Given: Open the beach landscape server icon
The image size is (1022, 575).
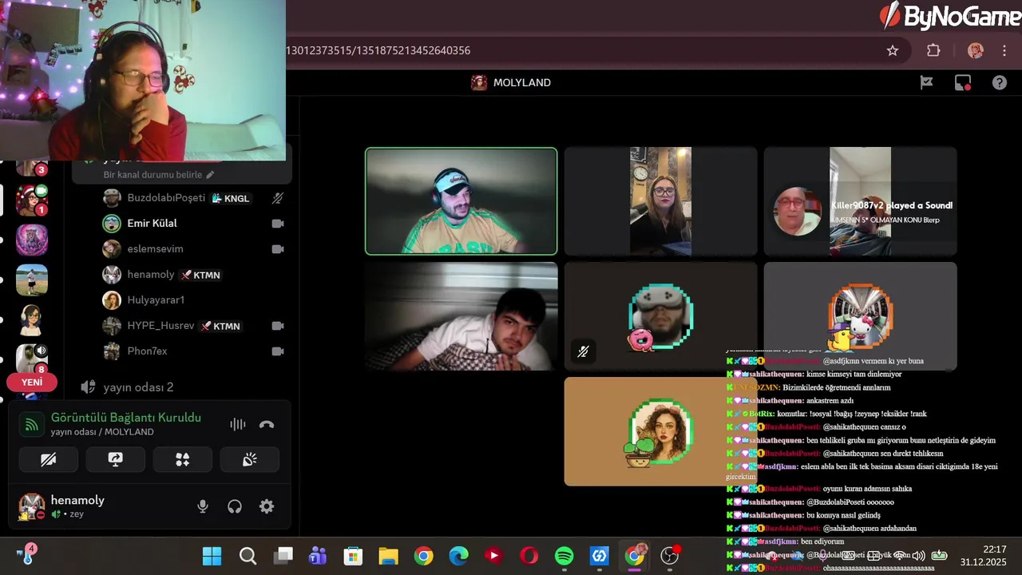Looking at the screenshot, I should [32, 280].
